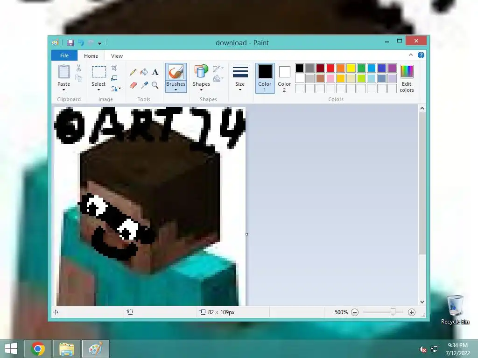Select the Text tool
This screenshot has width=478, height=358.
155,72
